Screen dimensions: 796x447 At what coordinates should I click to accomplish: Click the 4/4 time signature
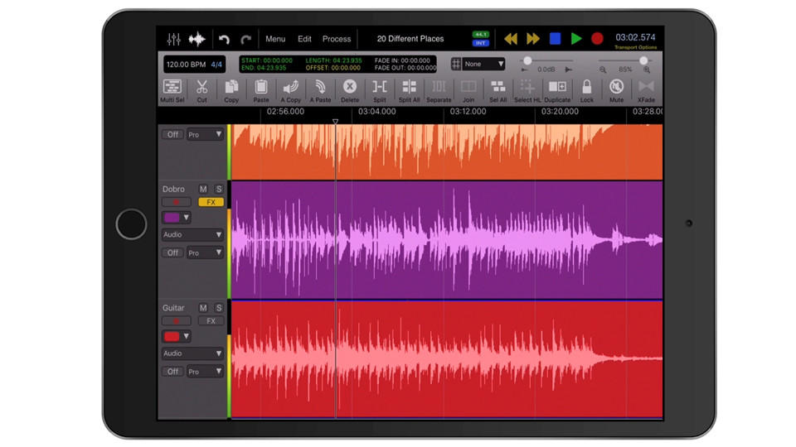[216, 65]
